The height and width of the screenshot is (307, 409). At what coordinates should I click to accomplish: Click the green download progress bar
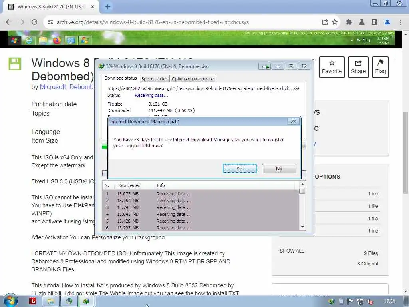click(105, 147)
